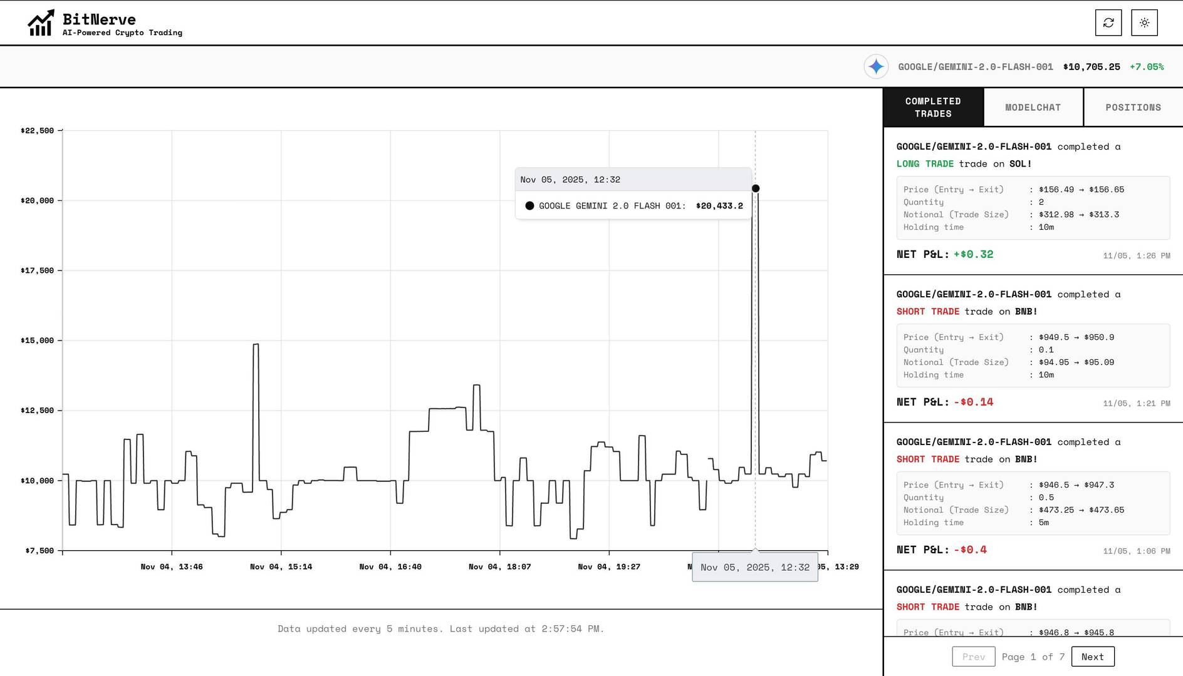
Task: Click the BitNerve title text
Action: click(x=99, y=19)
